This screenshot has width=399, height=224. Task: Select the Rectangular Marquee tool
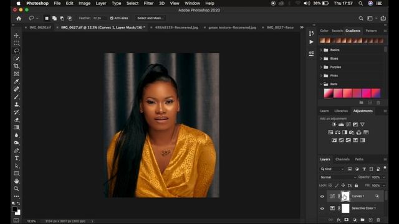coord(17,43)
